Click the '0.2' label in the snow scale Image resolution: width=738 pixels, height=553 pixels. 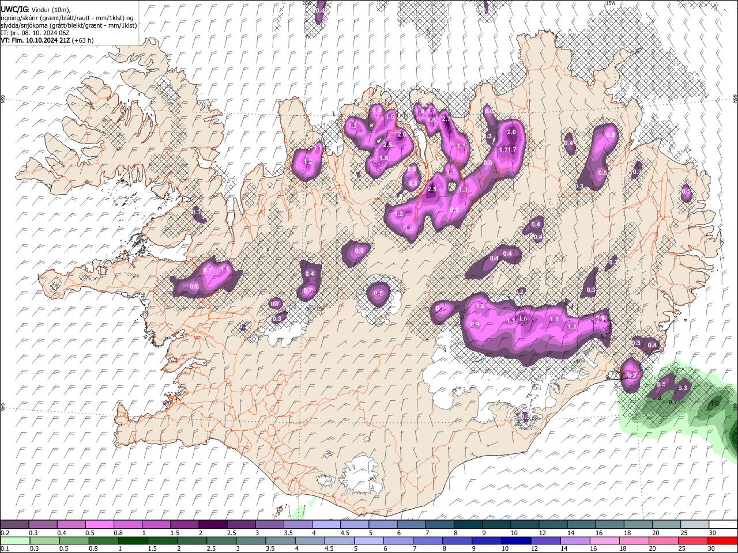pyautogui.click(x=4, y=533)
